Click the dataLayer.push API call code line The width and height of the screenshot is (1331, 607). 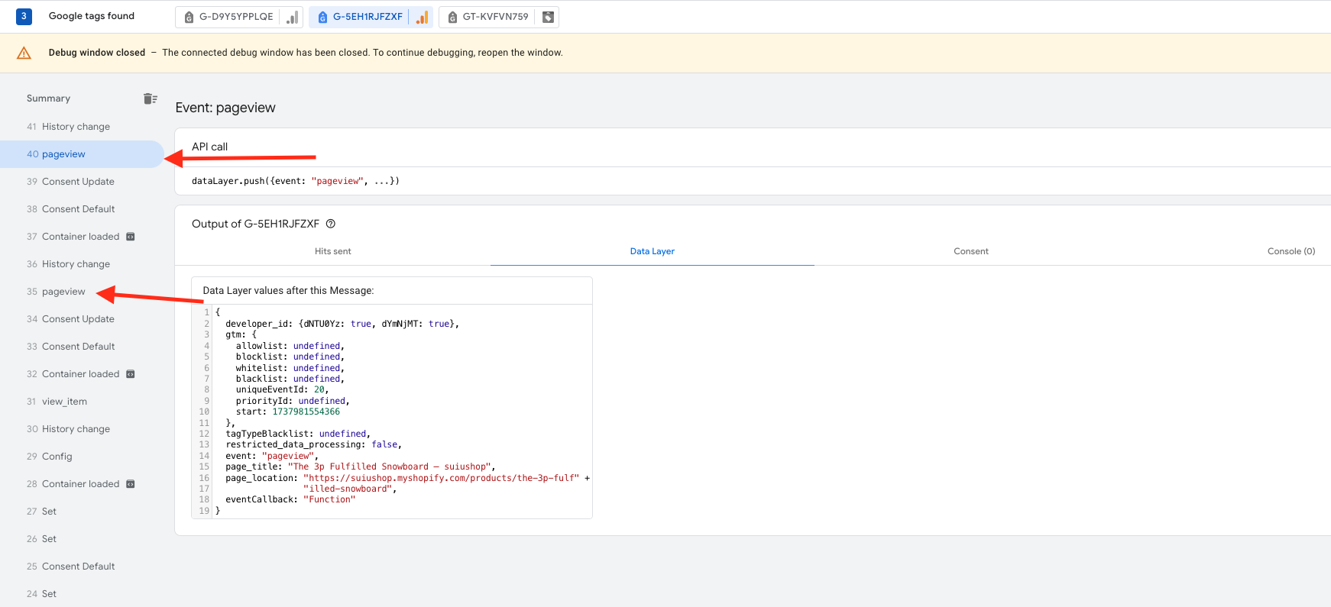click(x=296, y=181)
